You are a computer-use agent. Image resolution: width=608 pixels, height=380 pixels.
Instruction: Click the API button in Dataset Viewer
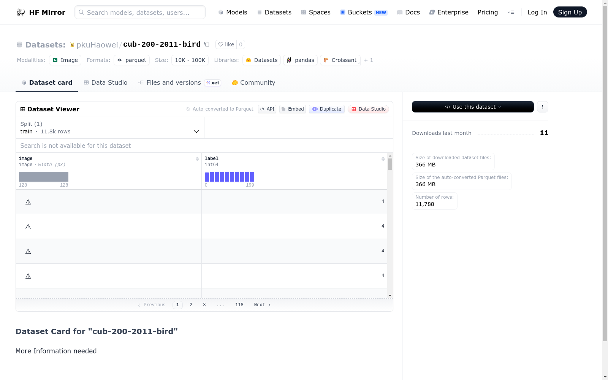(267, 109)
